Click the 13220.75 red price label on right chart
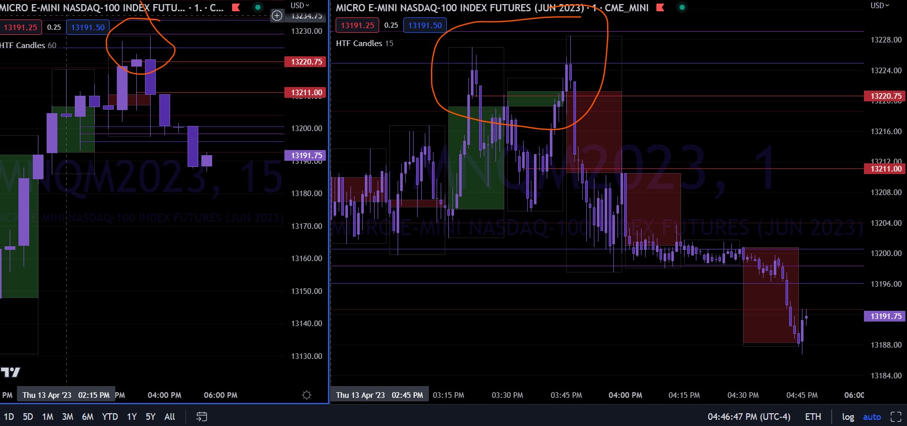Viewport: 907px width, 426px height. coord(885,96)
